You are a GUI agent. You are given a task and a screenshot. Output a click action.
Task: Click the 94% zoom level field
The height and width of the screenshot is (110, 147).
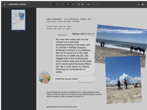[68, 4]
